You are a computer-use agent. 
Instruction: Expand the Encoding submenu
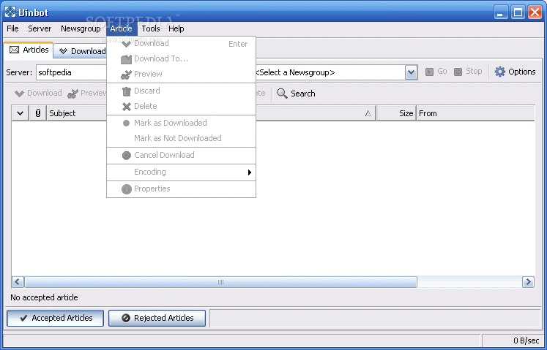click(181, 172)
